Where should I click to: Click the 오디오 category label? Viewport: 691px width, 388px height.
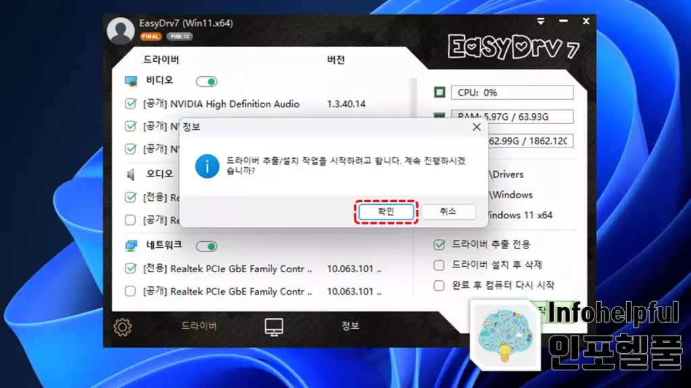159,174
